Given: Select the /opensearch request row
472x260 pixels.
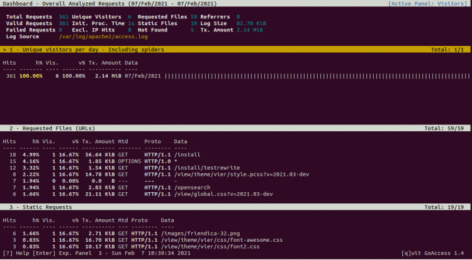Looking at the screenshot, I should 196,187.
